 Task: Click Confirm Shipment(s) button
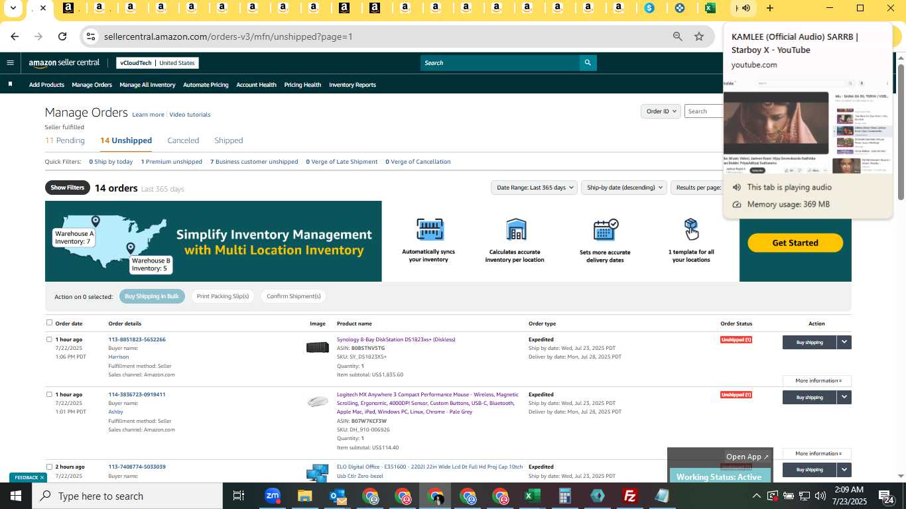(x=294, y=296)
